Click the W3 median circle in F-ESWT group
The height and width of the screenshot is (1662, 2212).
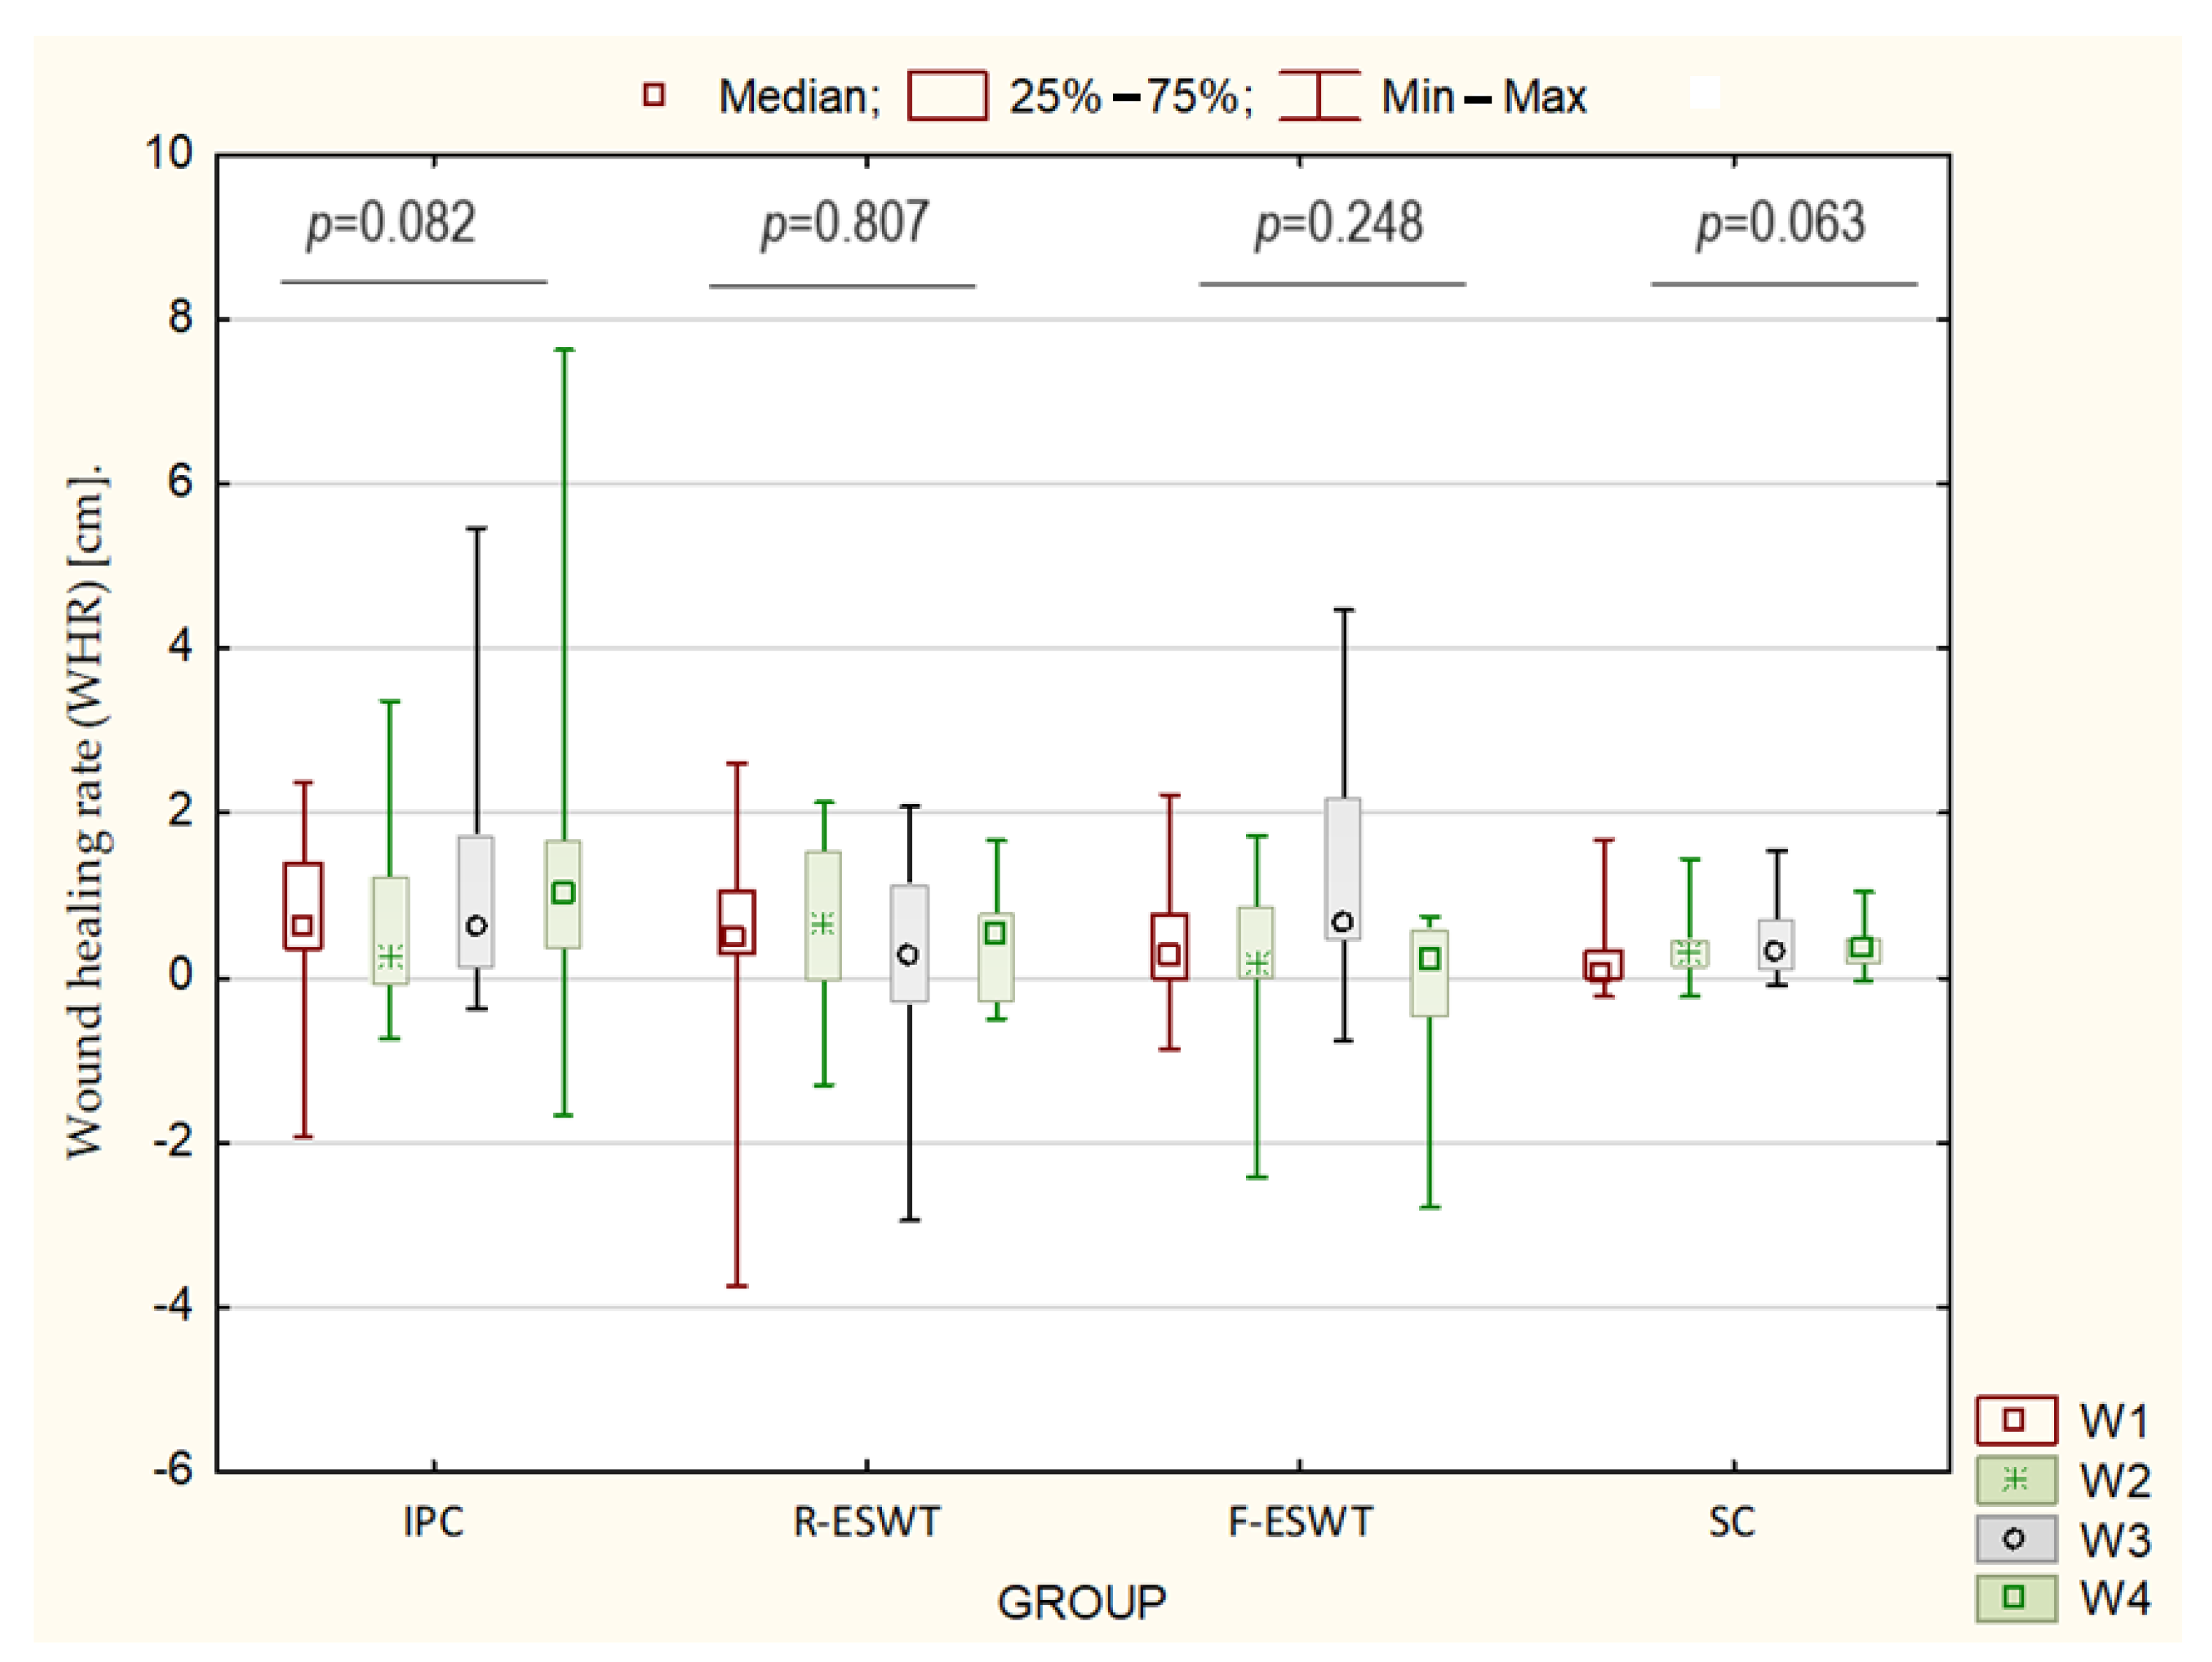coord(1343,921)
